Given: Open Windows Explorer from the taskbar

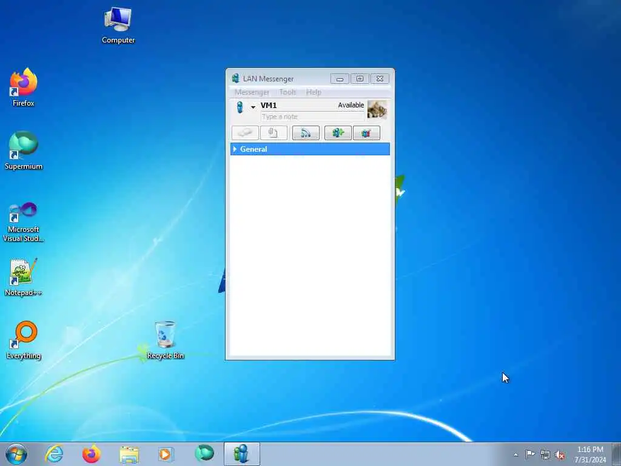Looking at the screenshot, I should pyautogui.click(x=129, y=454).
